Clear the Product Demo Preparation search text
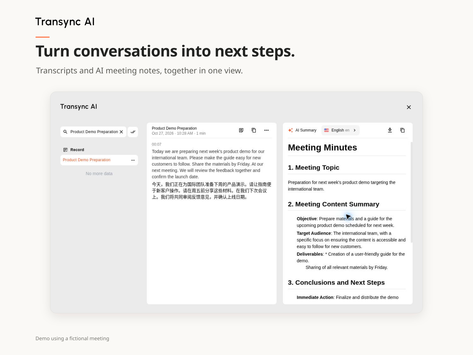This screenshot has height=355, width=473. pyautogui.click(x=121, y=132)
